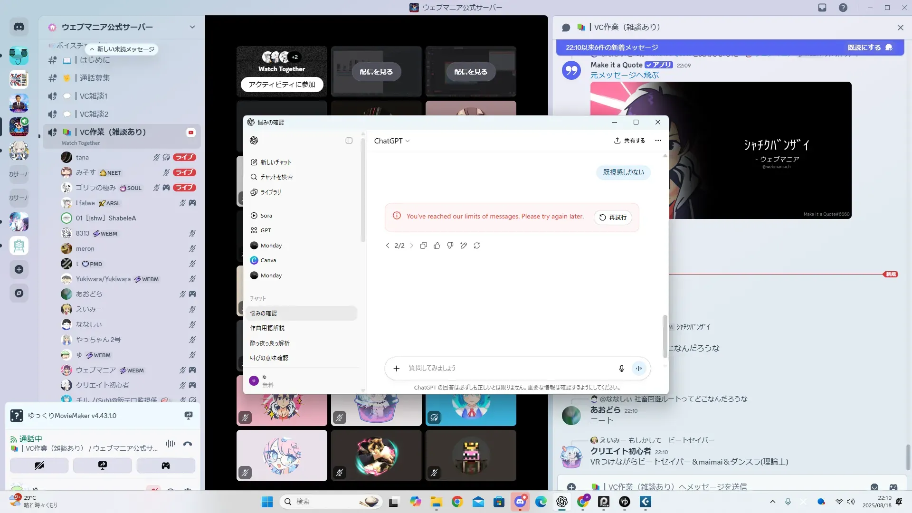Open the ChatGPT model selector dropdown
Screen dimensions: 912x513
(392, 141)
